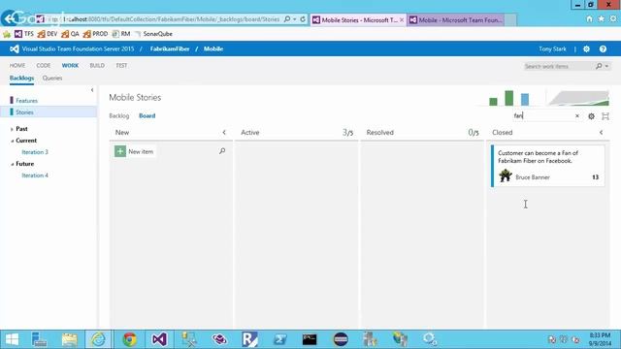The width and height of the screenshot is (621, 349).
Task: Click the search icon in New column
Action: point(222,151)
